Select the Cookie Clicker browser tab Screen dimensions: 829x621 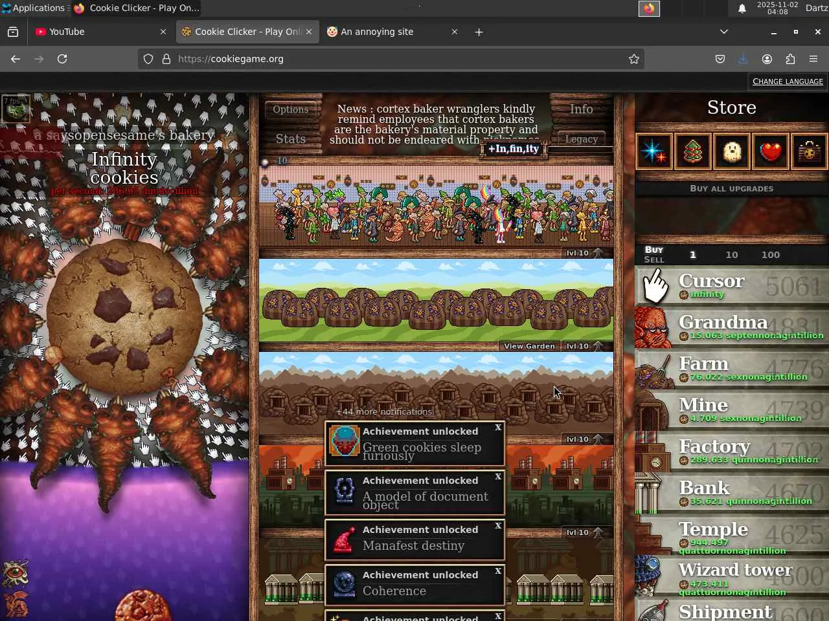coord(247,32)
